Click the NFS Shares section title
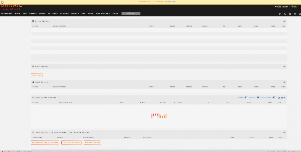Screen dimensions: 301x152 pos(60,133)
